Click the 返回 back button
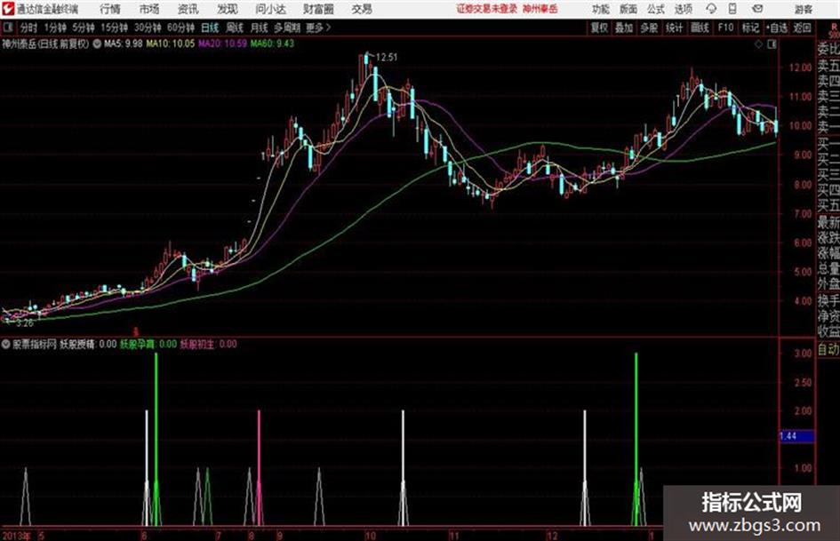 tap(802, 28)
